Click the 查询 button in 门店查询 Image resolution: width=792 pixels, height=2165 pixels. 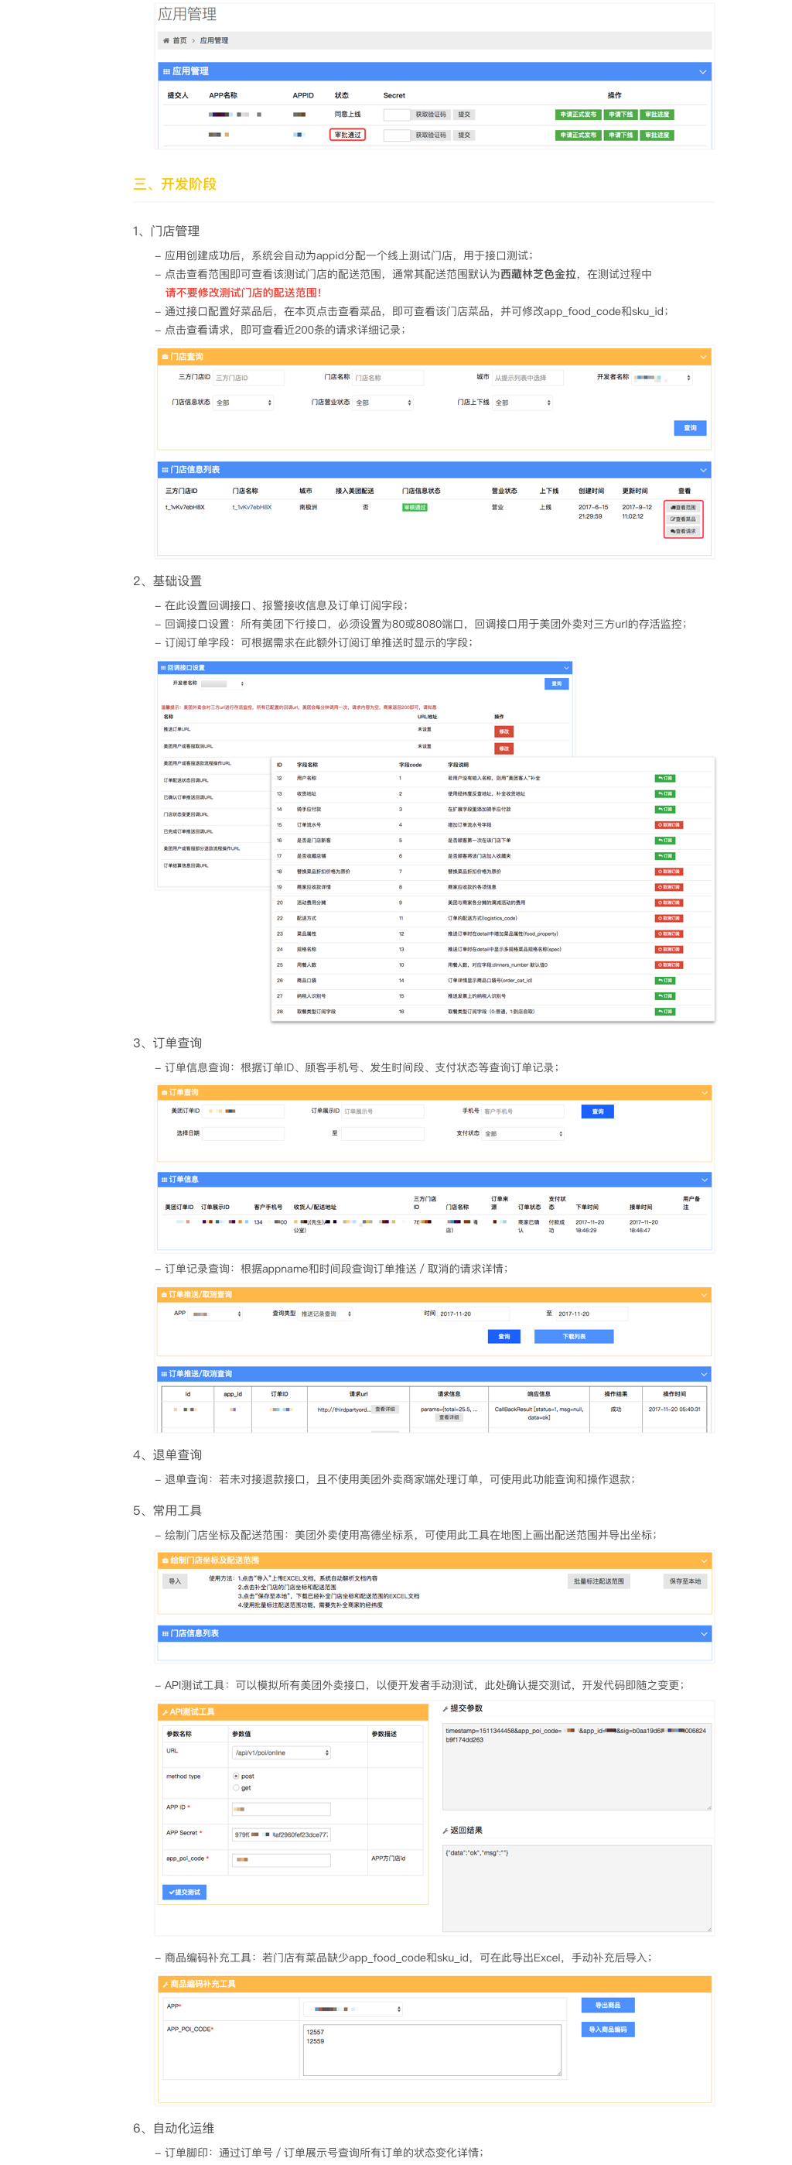(688, 429)
